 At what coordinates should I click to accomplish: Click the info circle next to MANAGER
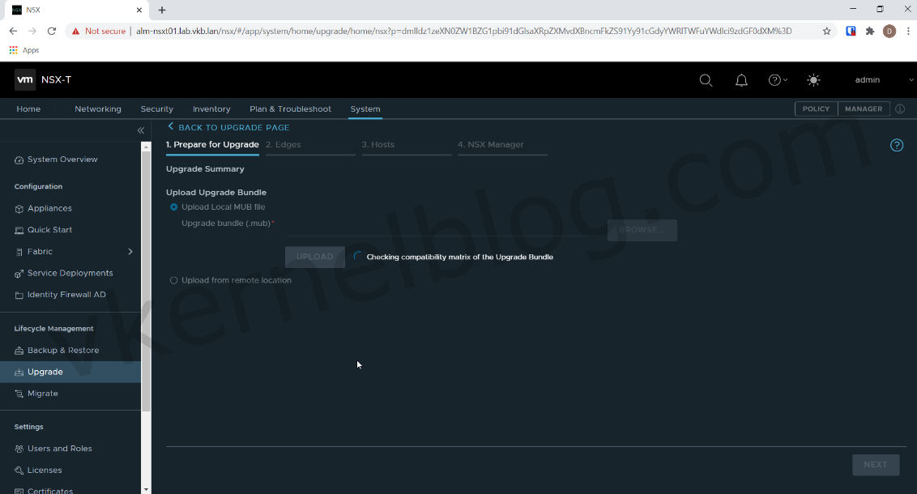coord(899,109)
